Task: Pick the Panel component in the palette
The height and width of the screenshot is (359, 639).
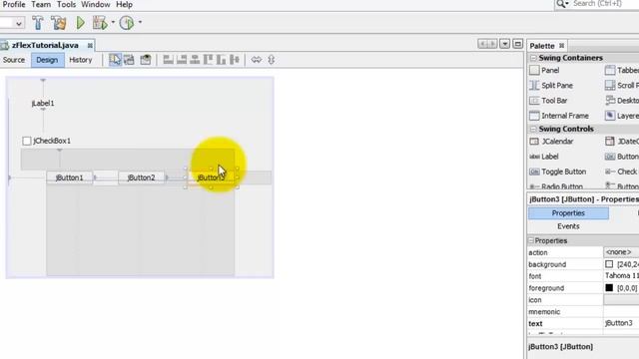Action: click(x=544, y=71)
